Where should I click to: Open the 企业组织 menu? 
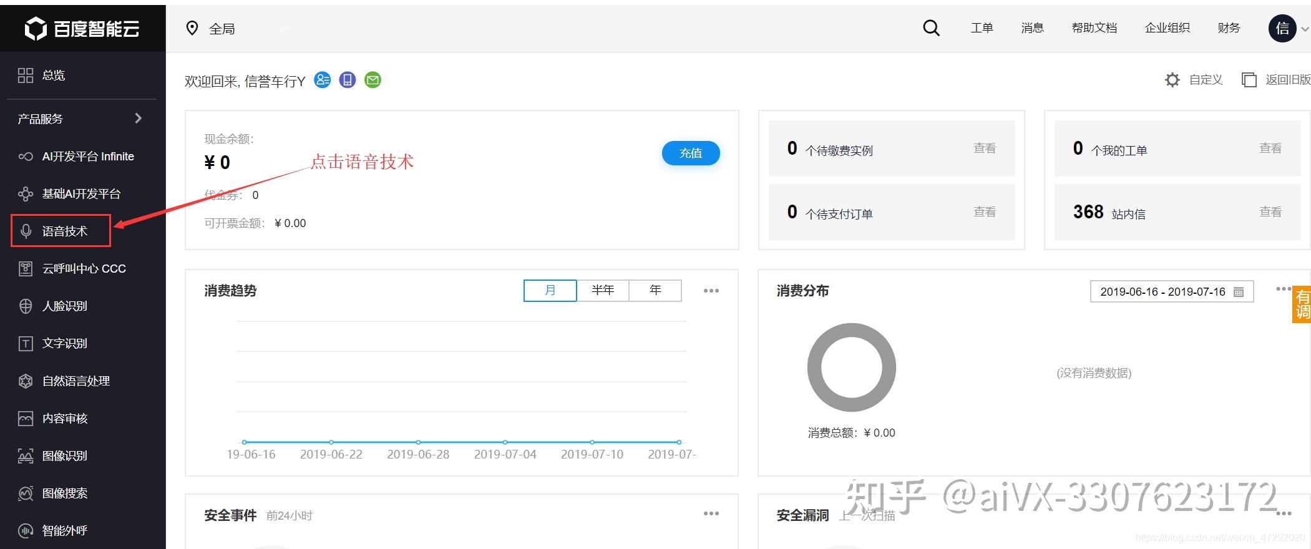pyautogui.click(x=1167, y=28)
